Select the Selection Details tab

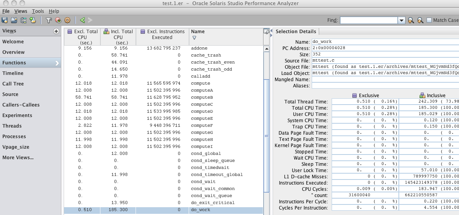pyautogui.click(x=296, y=31)
